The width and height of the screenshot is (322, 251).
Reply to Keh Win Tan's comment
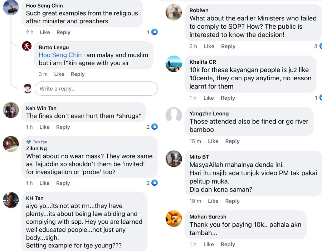[x=63, y=127]
